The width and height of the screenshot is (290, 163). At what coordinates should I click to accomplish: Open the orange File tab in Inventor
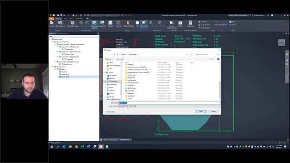tap(52, 19)
